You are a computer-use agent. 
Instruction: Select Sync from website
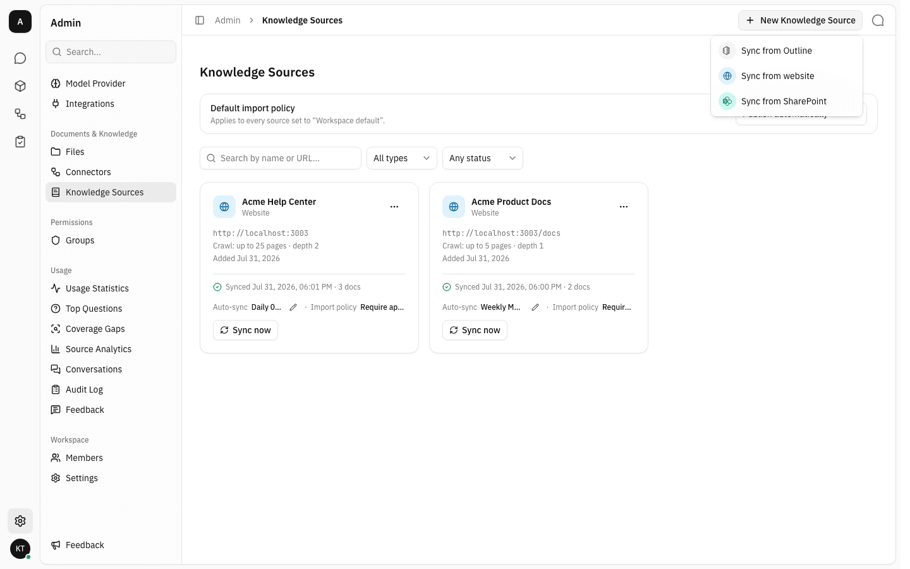coord(787,76)
